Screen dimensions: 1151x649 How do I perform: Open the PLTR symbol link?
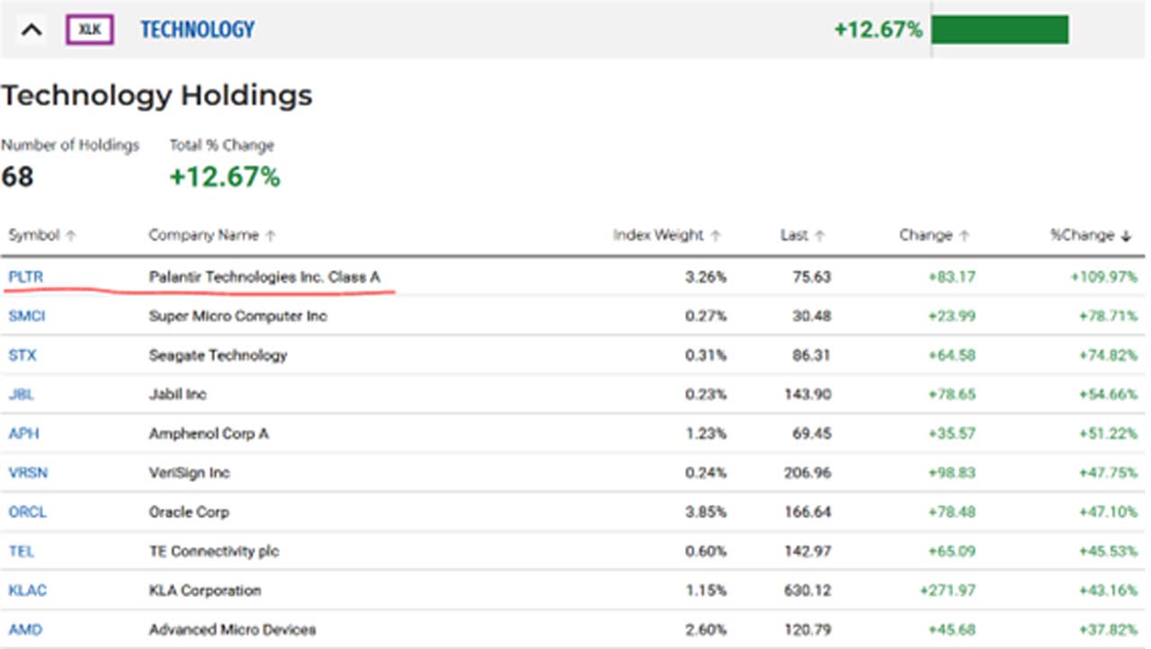[x=25, y=277]
